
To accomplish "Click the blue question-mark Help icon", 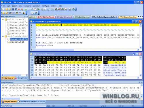I will tap(73, 9).
